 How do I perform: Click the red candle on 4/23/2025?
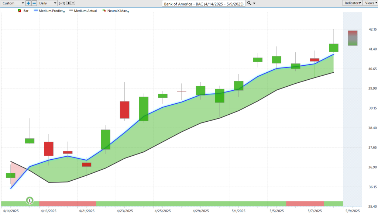[x=125, y=110]
